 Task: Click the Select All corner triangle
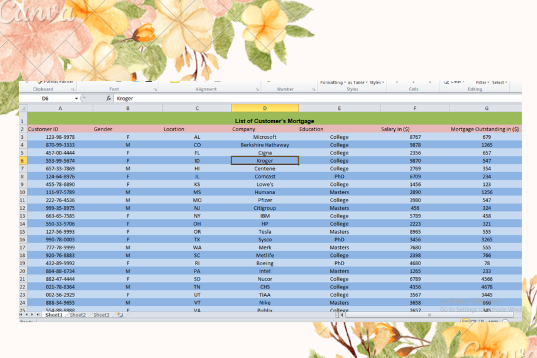(x=23, y=108)
